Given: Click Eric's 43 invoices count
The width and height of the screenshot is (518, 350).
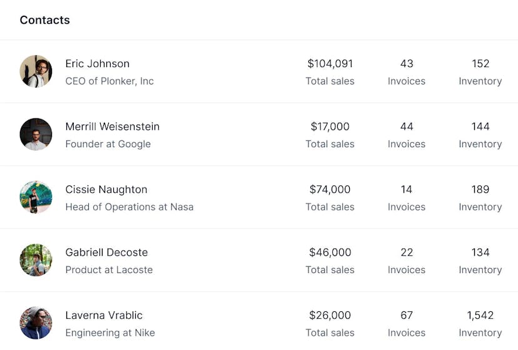Looking at the screenshot, I should 407,64.
